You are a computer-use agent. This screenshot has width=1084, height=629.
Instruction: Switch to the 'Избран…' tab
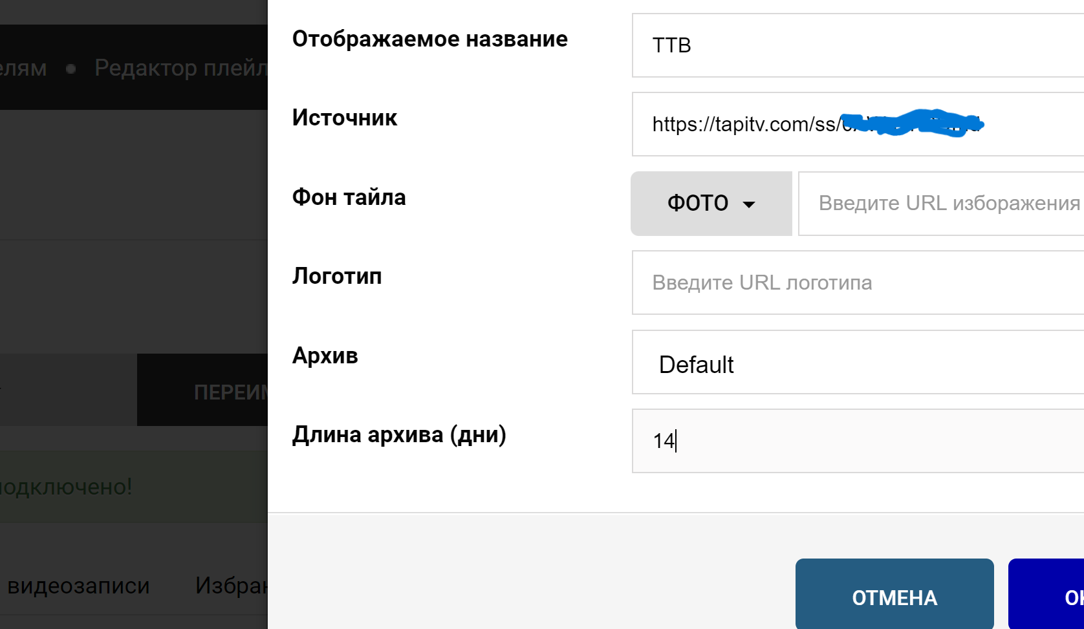point(231,586)
